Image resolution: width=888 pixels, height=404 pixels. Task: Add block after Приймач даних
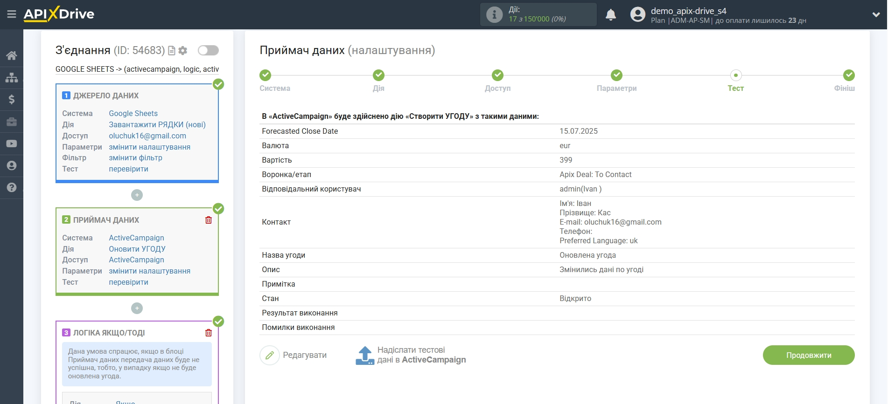pyautogui.click(x=137, y=308)
